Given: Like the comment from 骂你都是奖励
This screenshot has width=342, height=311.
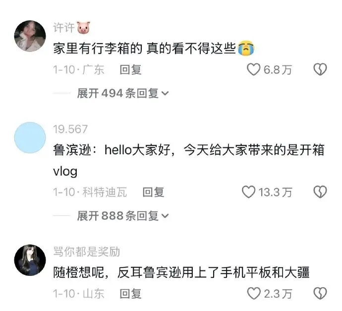Looking at the screenshot, I should (x=254, y=293).
